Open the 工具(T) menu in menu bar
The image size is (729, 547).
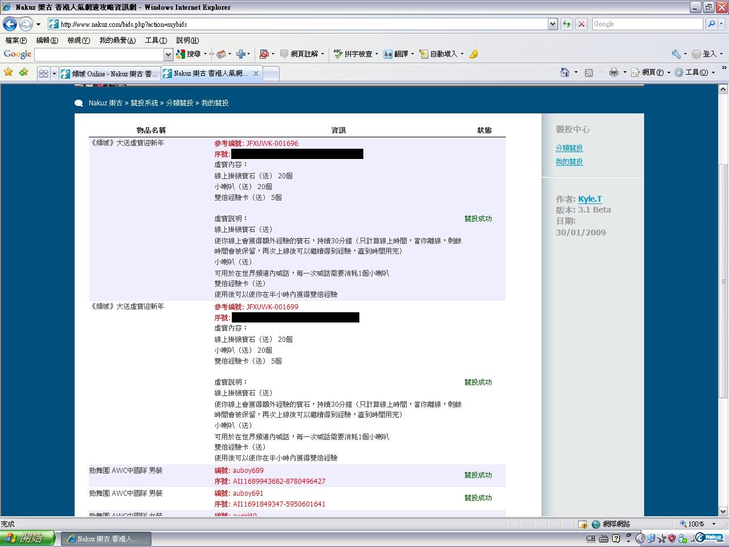coord(155,40)
